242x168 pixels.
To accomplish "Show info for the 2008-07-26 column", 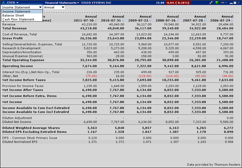I will (177, 20).
